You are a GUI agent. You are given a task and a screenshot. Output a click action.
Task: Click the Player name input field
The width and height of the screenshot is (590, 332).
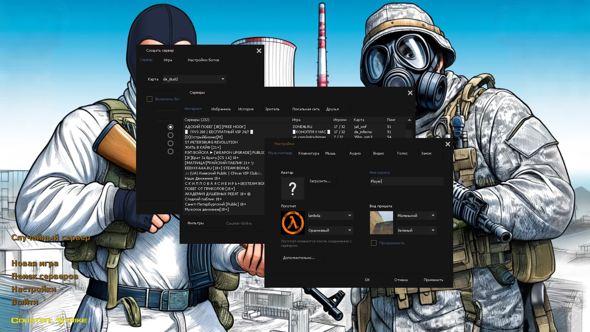click(406, 181)
